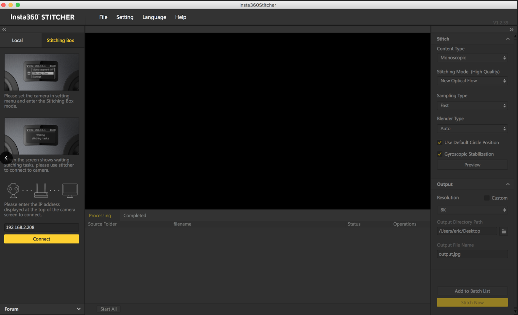The image size is (518, 315).
Task: Click the computer monitor icon
Action: [x=70, y=190]
